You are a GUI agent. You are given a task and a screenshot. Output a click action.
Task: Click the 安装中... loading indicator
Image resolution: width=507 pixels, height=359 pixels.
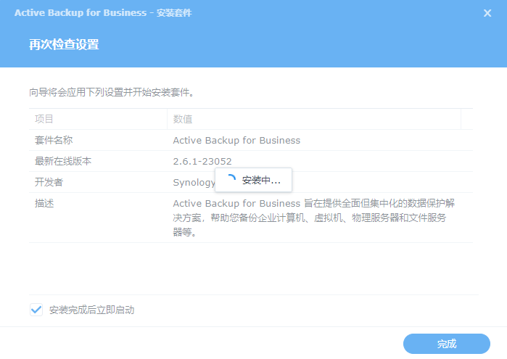[x=254, y=180]
